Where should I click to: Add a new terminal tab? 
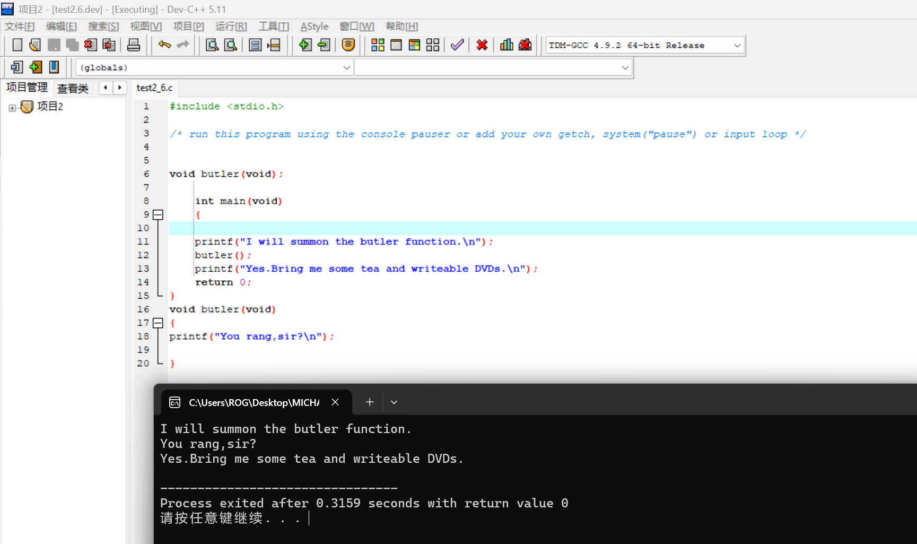coord(370,402)
